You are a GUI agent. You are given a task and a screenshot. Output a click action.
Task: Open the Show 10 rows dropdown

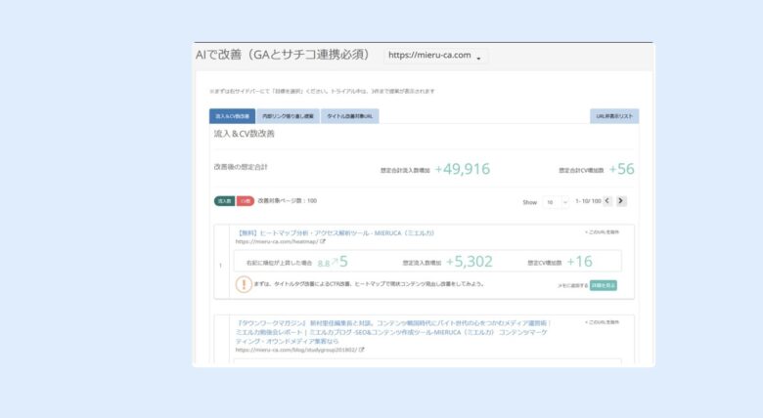pyautogui.click(x=556, y=202)
